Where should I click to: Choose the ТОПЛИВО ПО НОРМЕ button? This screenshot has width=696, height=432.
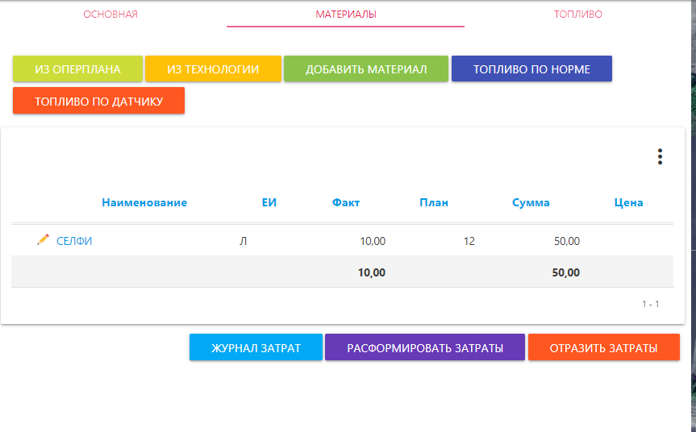[531, 69]
